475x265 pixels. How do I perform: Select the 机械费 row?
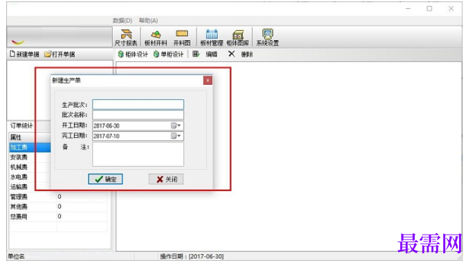(30, 167)
